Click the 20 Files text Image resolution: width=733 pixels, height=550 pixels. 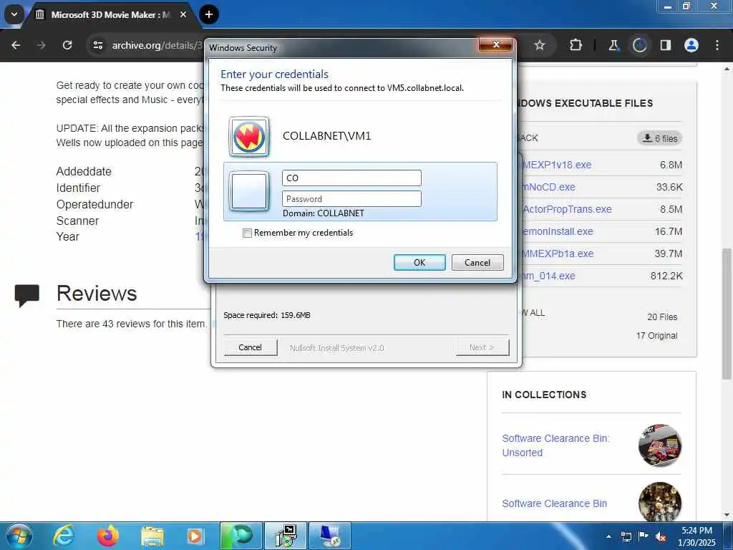662,317
